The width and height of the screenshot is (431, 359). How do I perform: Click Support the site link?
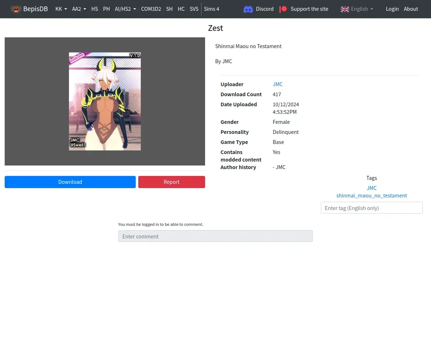coord(304,9)
